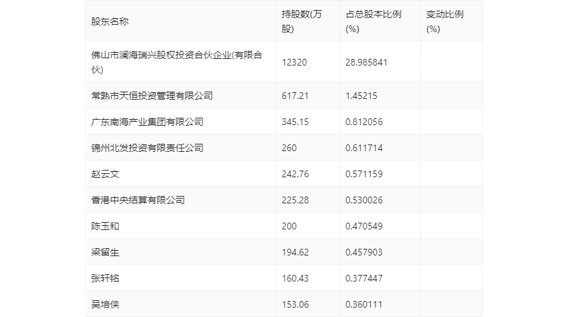Select the percentage 0.360111

[364, 304]
